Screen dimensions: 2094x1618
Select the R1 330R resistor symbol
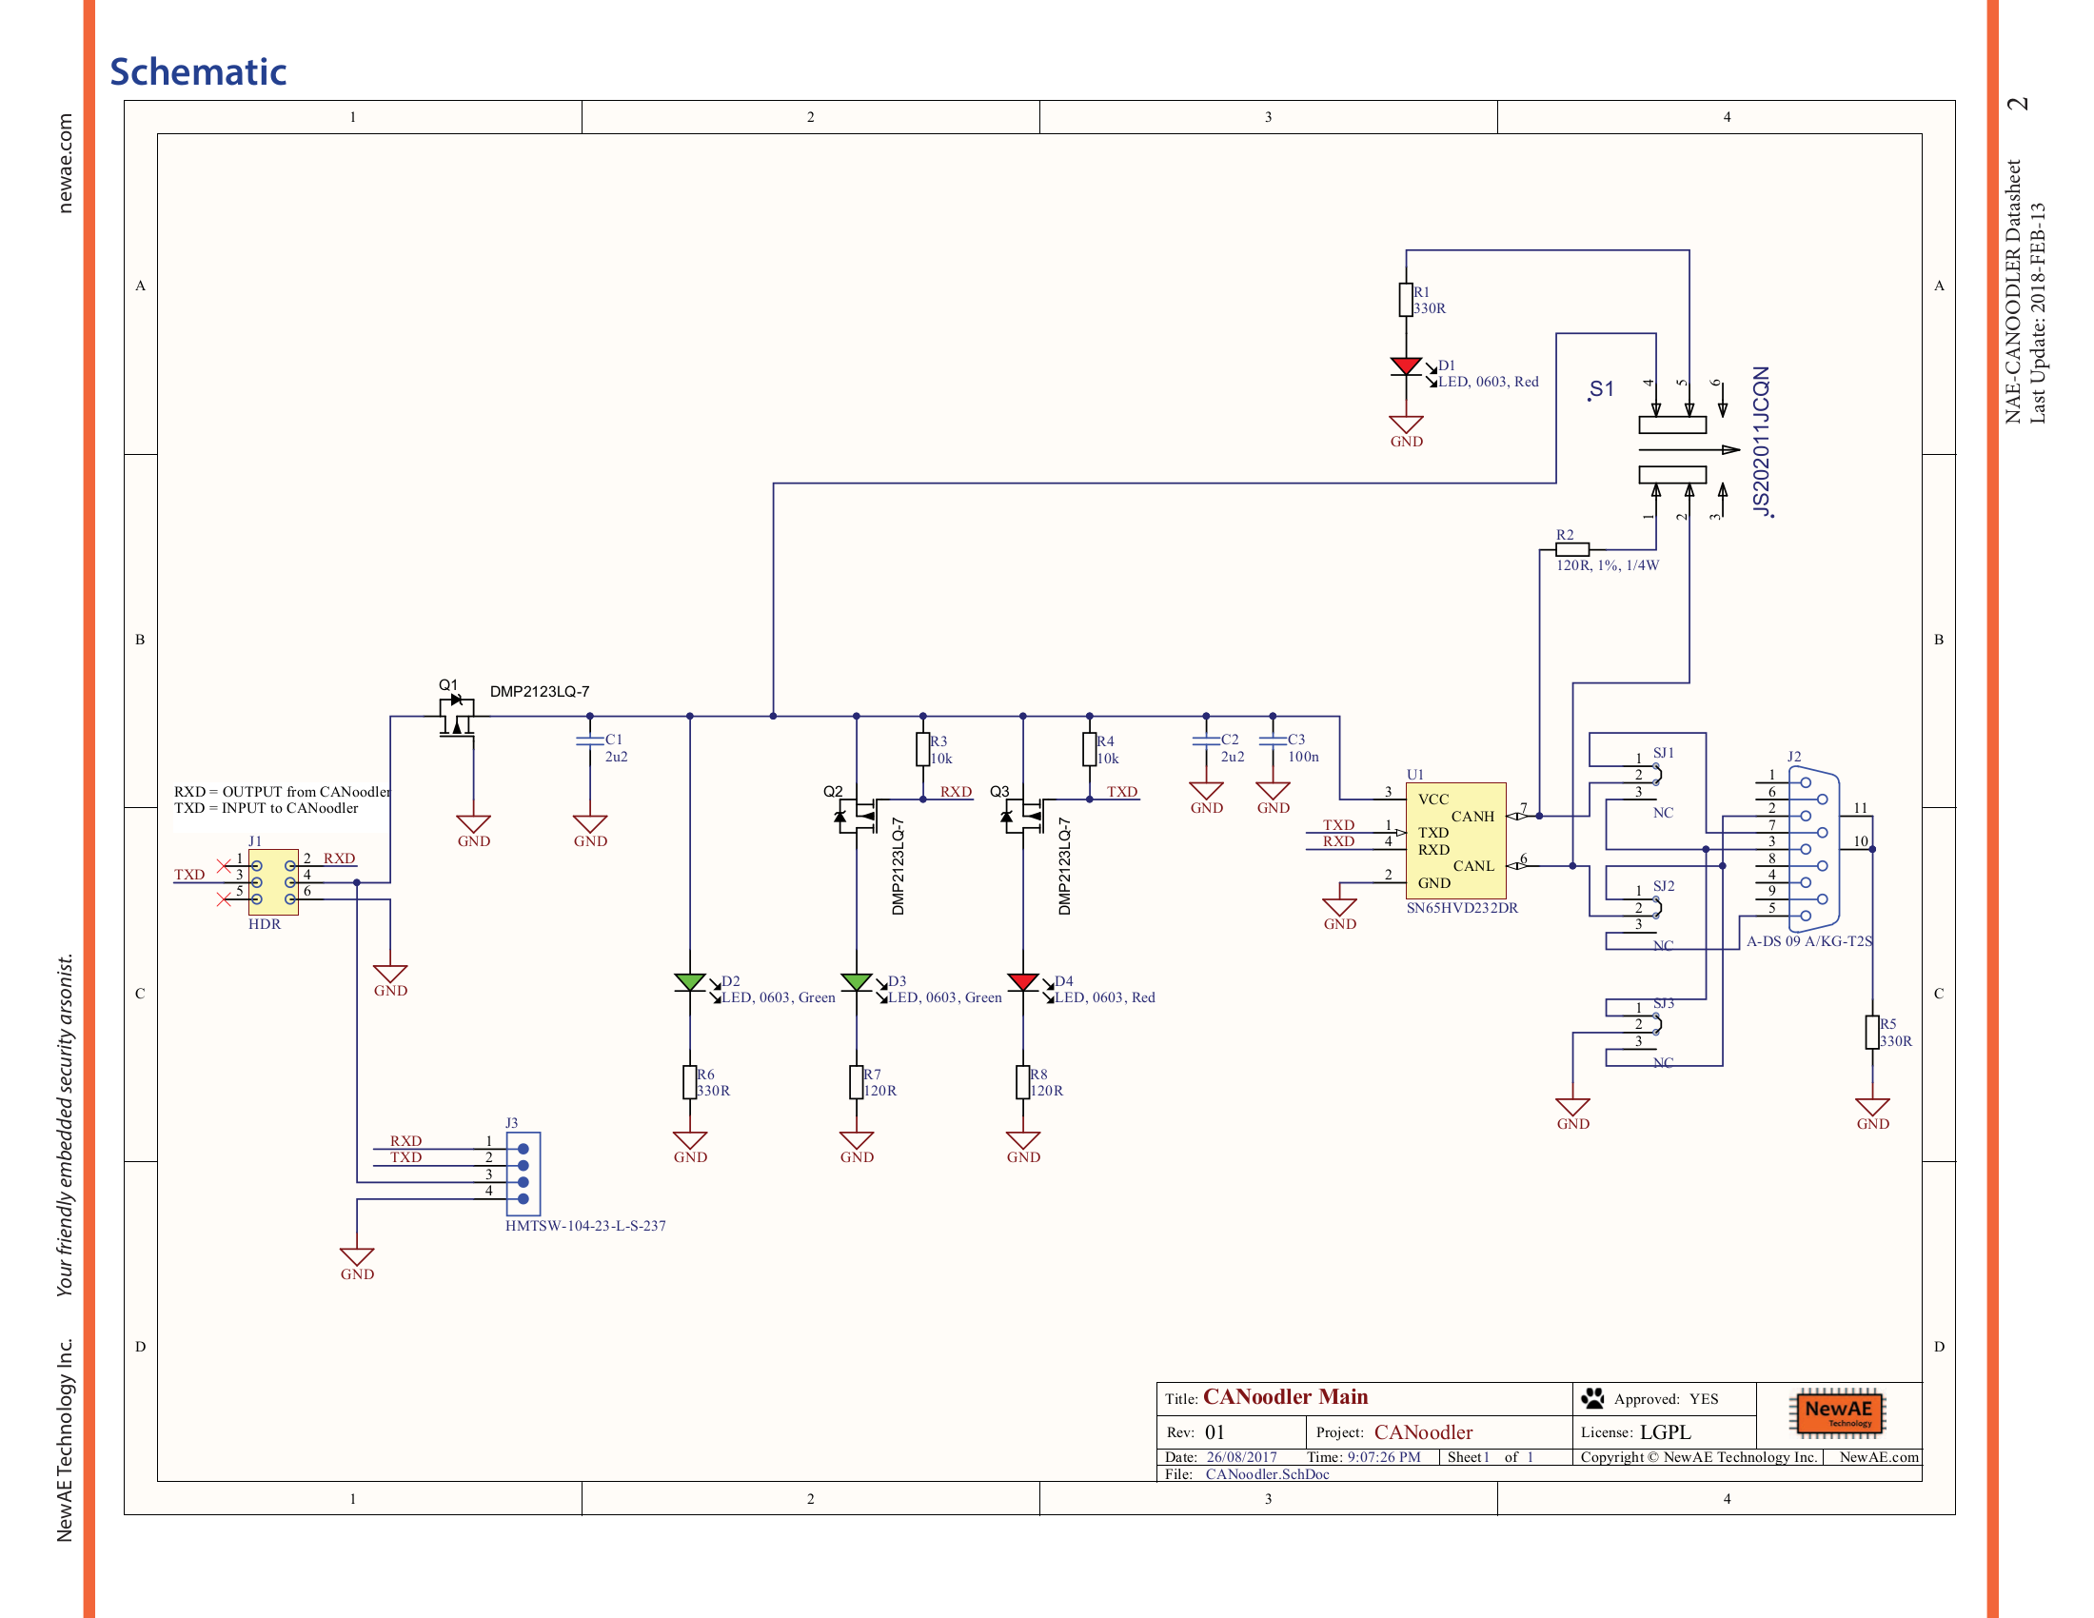click(1406, 300)
